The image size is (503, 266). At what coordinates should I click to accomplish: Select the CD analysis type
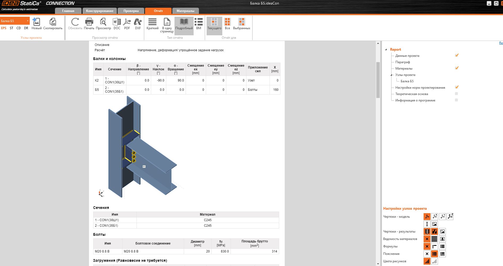pos(19,28)
